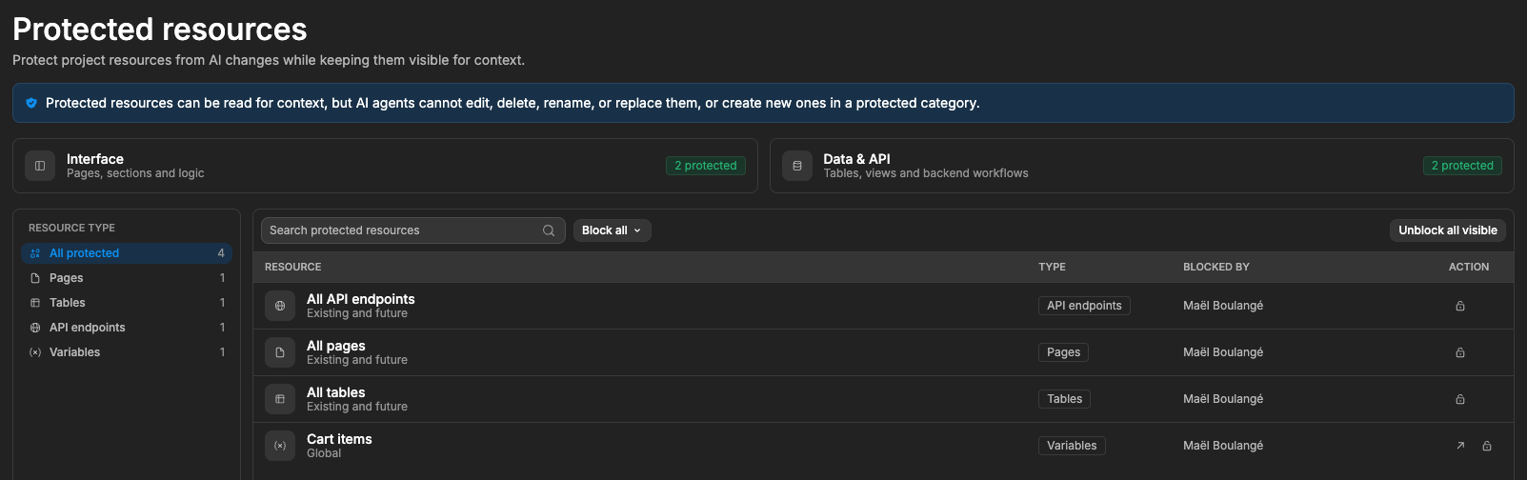The width and height of the screenshot is (1527, 480).
Task: Click the Variables type tag
Action: coord(1072,446)
